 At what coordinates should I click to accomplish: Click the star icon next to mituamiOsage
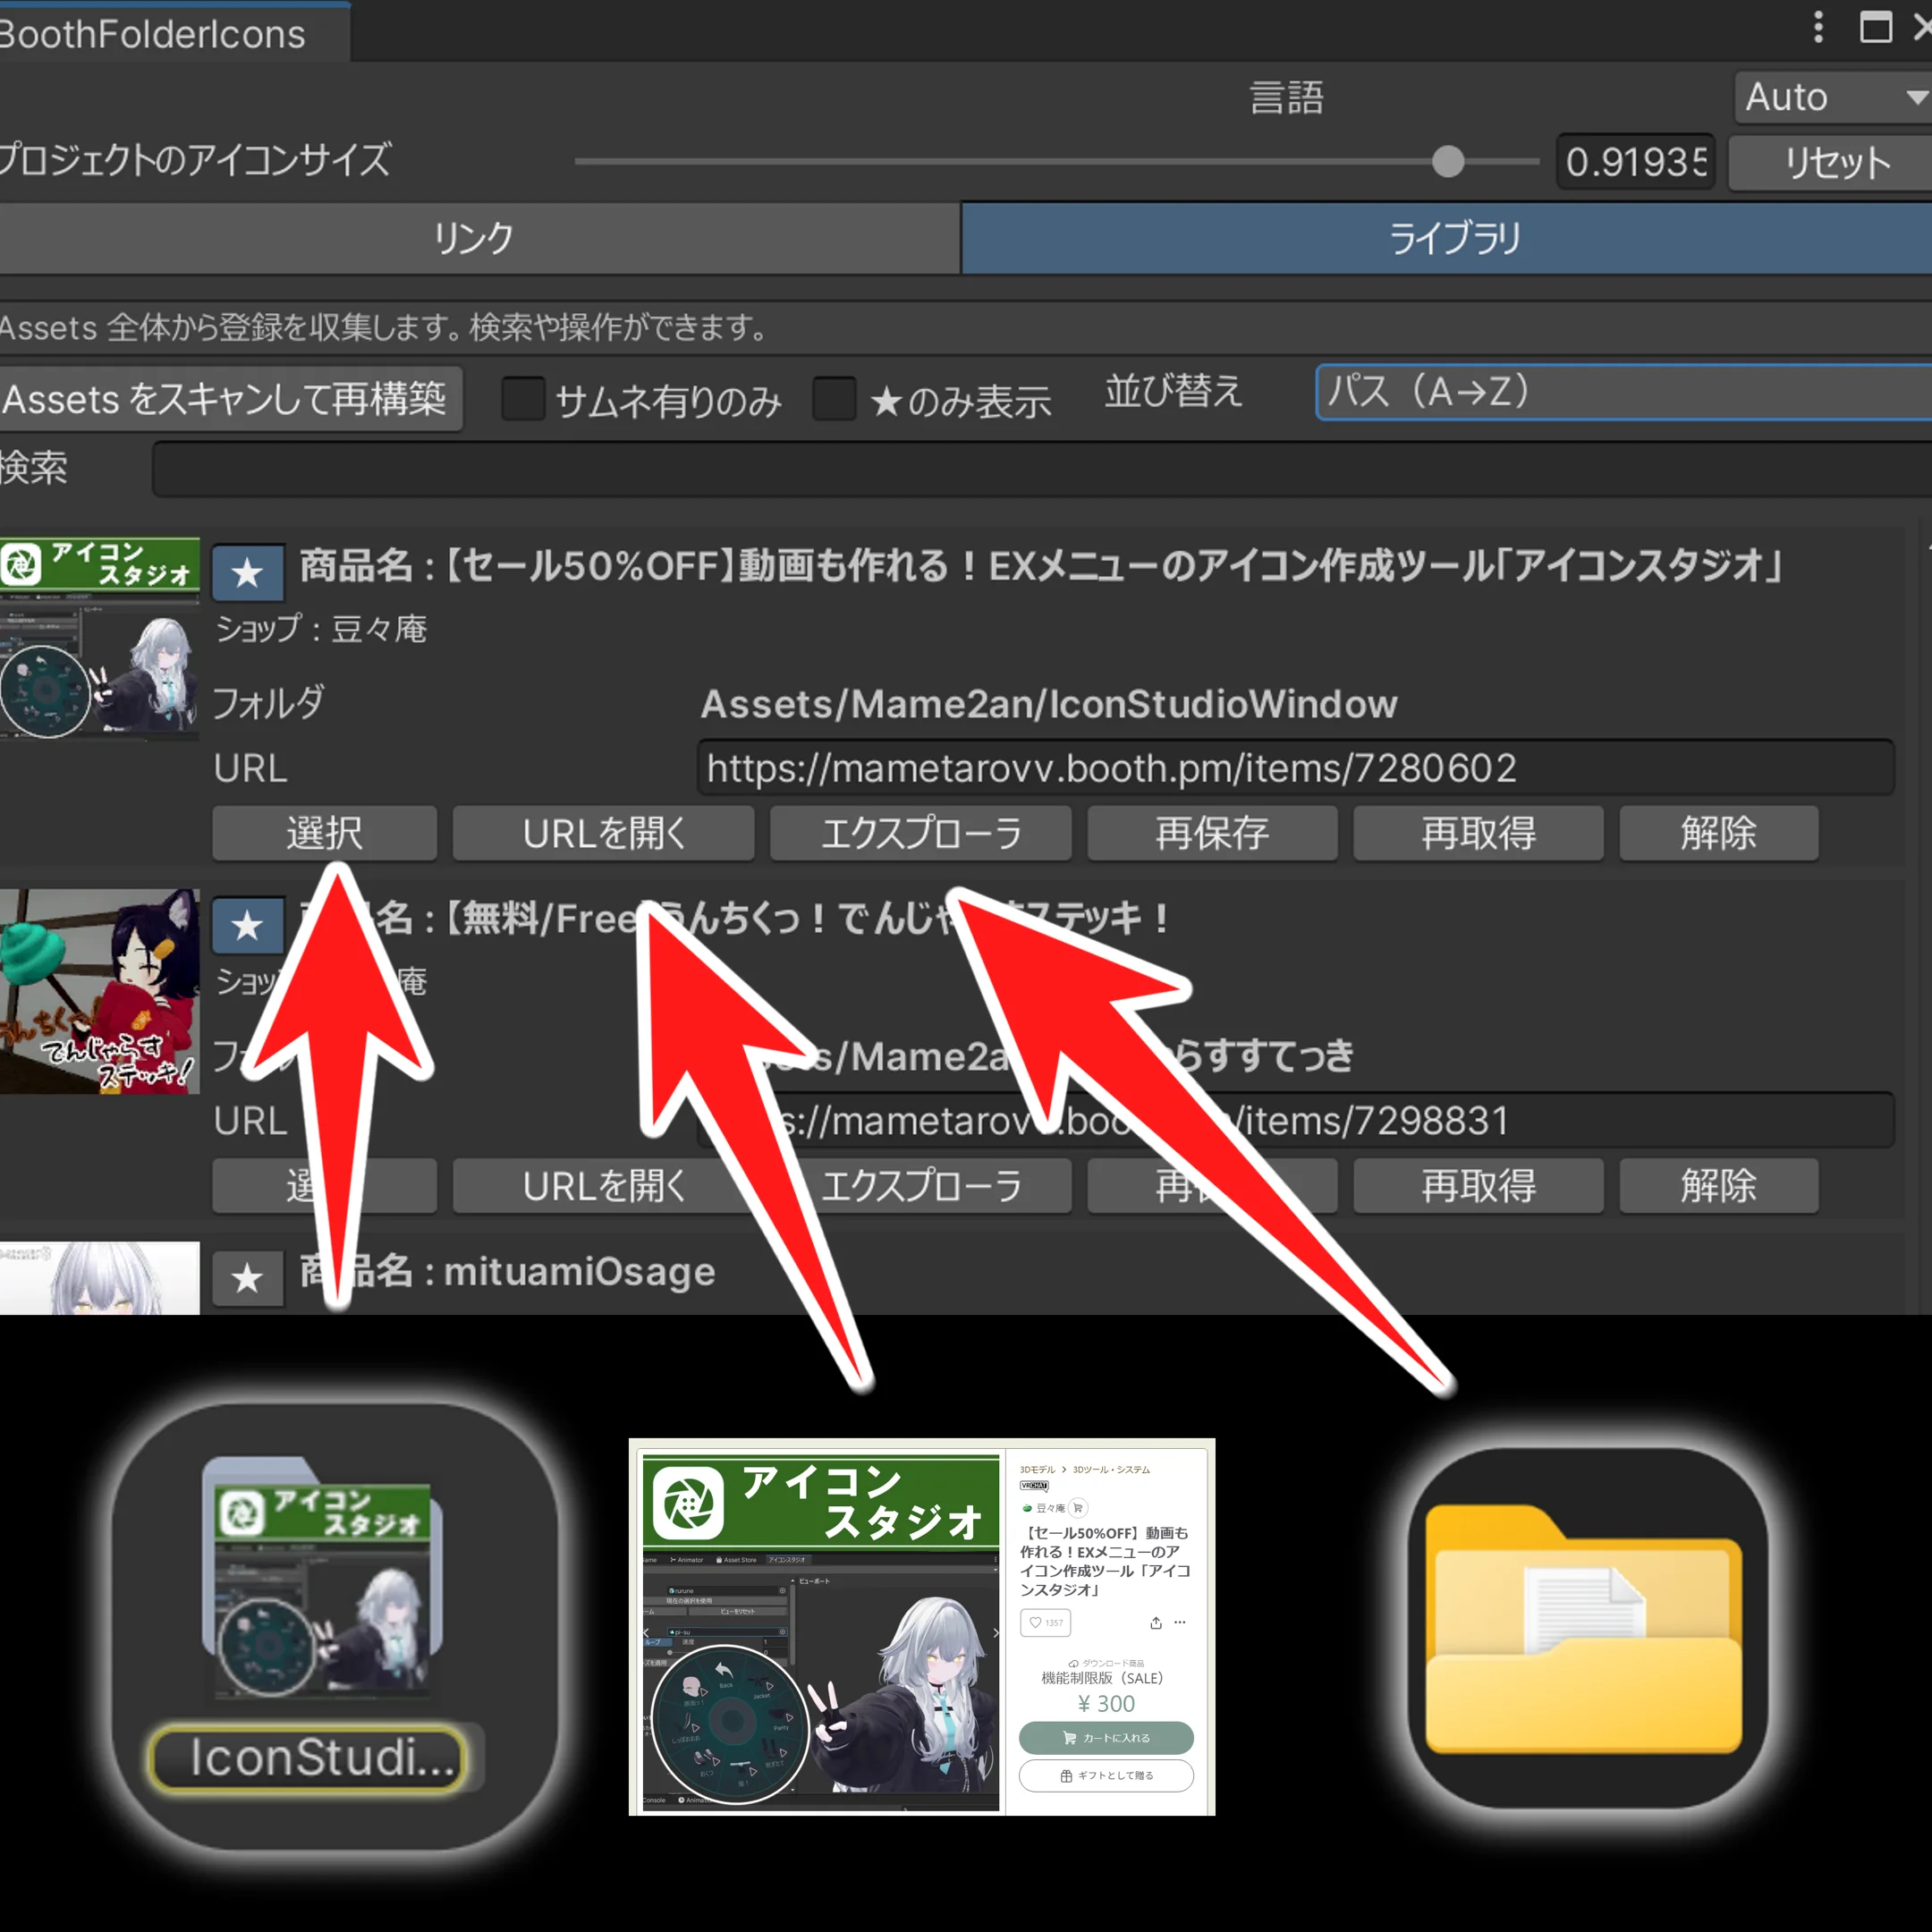click(247, 1278)
